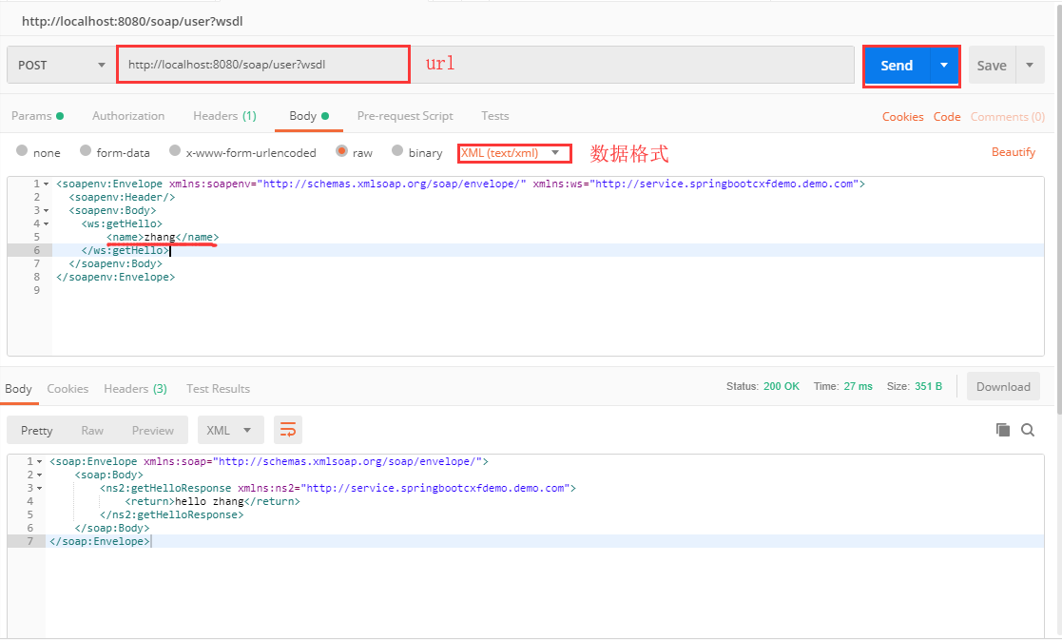Image resolution: width=1062 pixels, height=640 pixels.
Task: Open the XML (text/xml) format dropdown
Action: (513, 153)
